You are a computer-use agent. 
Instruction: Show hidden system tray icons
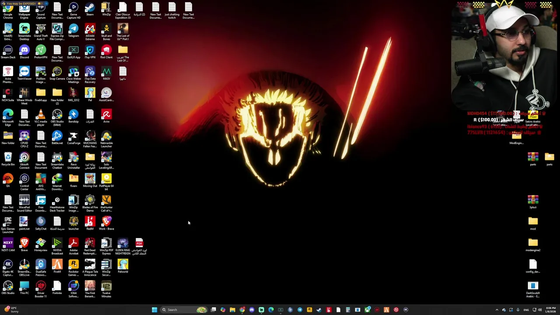point(497,310)
